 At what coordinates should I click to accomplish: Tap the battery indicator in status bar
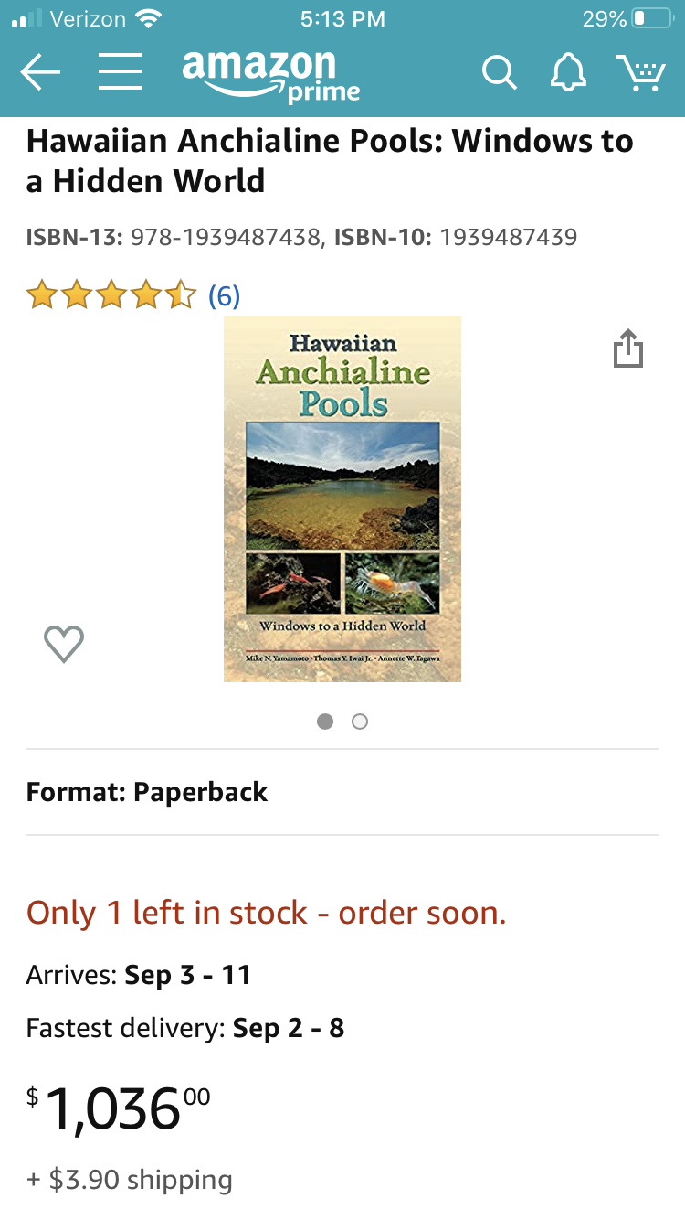click(652, 18)
